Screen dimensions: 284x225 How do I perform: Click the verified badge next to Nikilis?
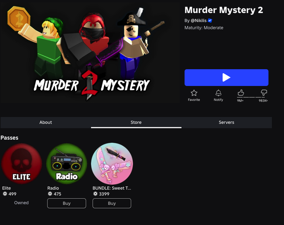(x=210, y=20)
